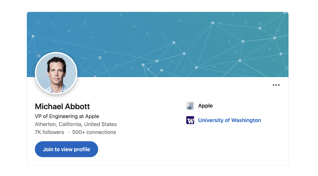Open Michael Abbott's profile photo

click(x=56, y=73)
